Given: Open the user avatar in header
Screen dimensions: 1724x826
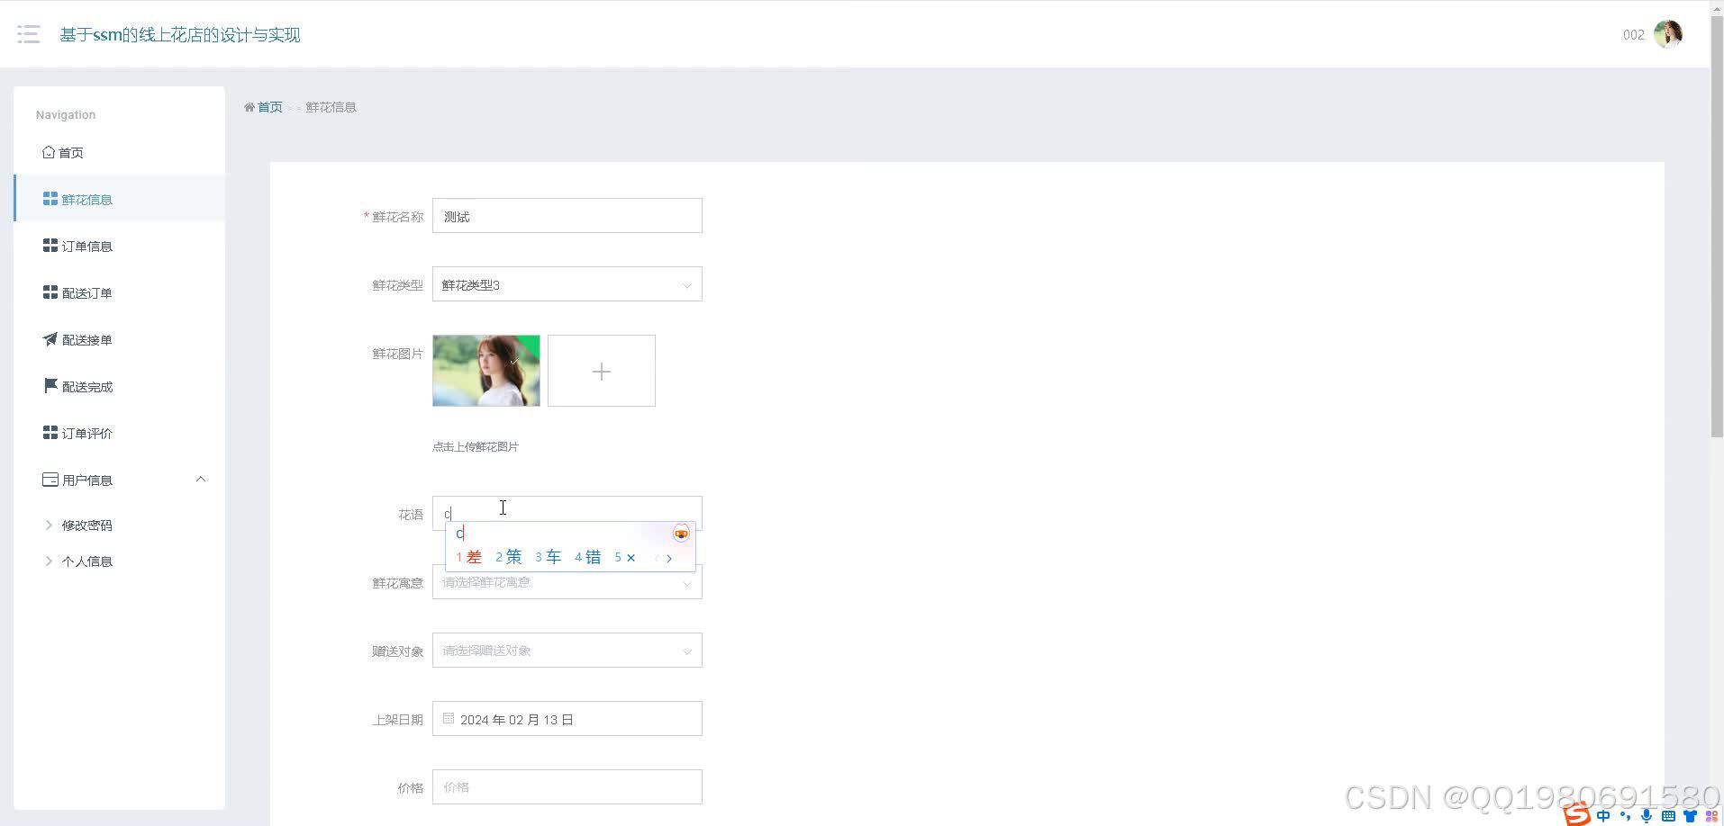Looking at the screenshot, I should [1668, 34].
